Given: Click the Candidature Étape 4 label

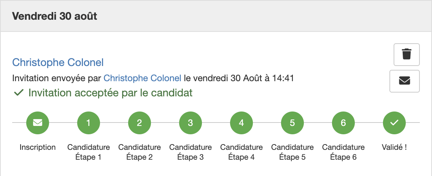Looking at the screenshot, I should (241, 152).
